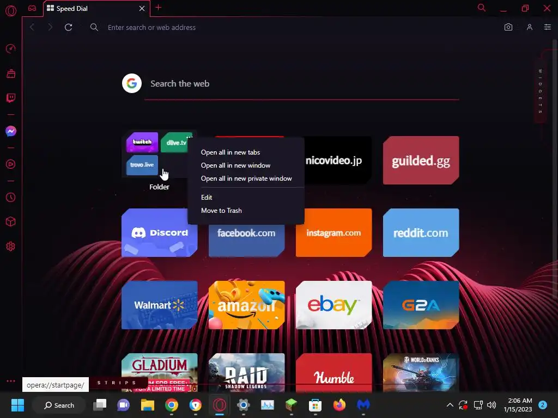
Task: Click the taskbar Search box
Action: click(x=59, y=405)
